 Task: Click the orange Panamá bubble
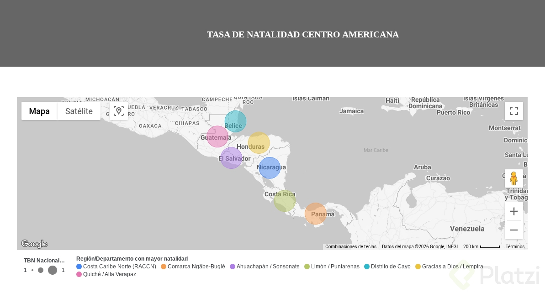316,214
